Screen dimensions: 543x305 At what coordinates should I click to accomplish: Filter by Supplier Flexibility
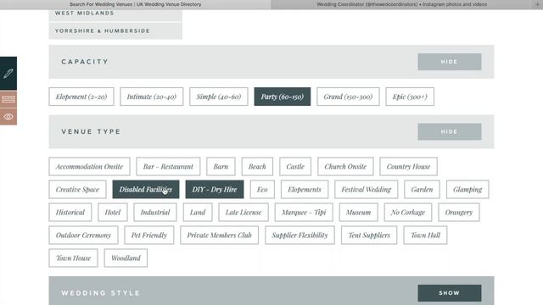[299, 236]
